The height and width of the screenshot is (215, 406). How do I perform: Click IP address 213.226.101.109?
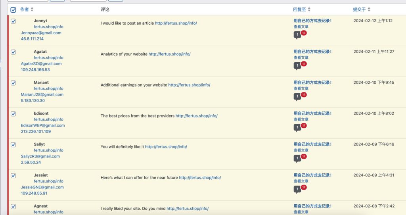pos(36,131)
